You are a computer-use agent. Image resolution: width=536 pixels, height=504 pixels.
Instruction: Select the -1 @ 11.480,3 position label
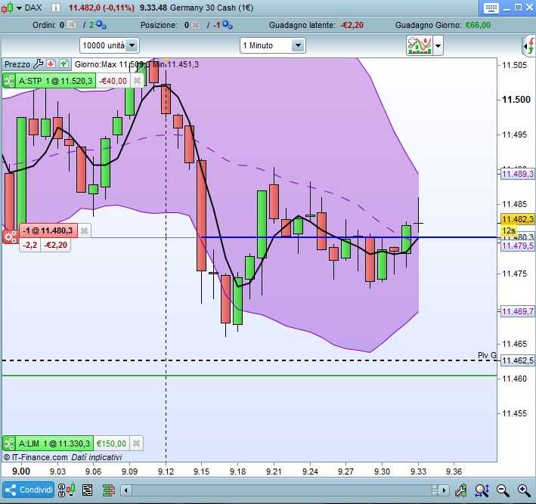pyautogui.click(x=48, y=230)
